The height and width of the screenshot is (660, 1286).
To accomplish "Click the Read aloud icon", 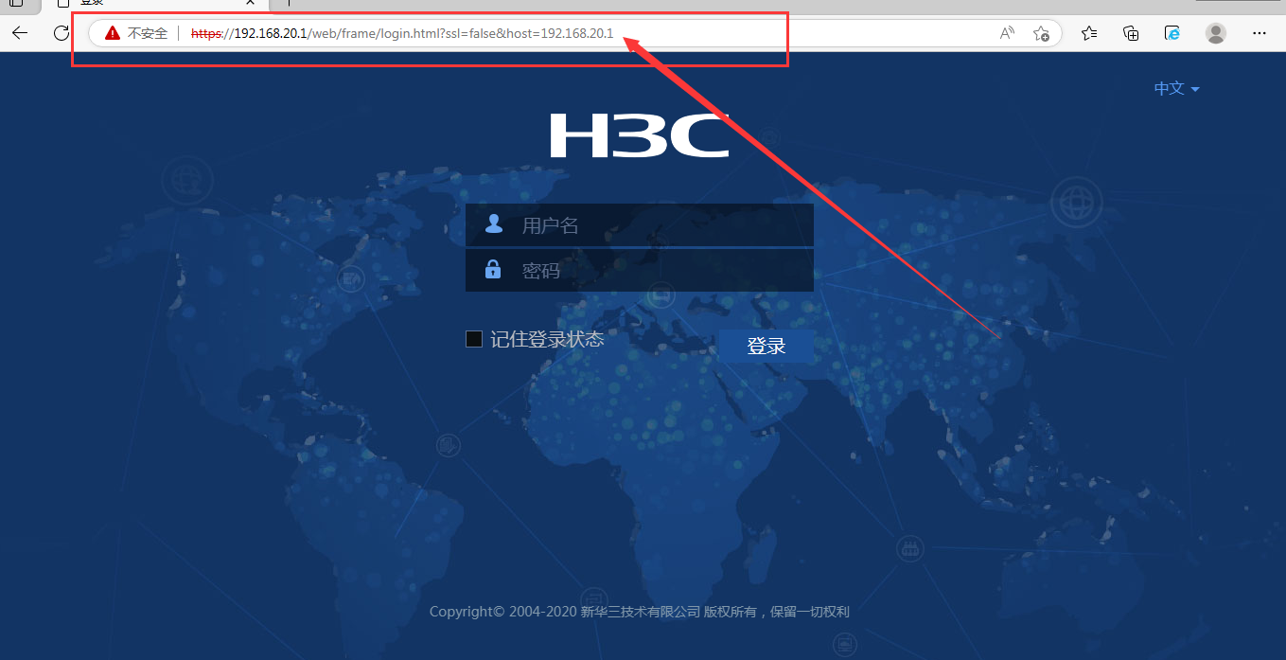I will (1005, 32).
